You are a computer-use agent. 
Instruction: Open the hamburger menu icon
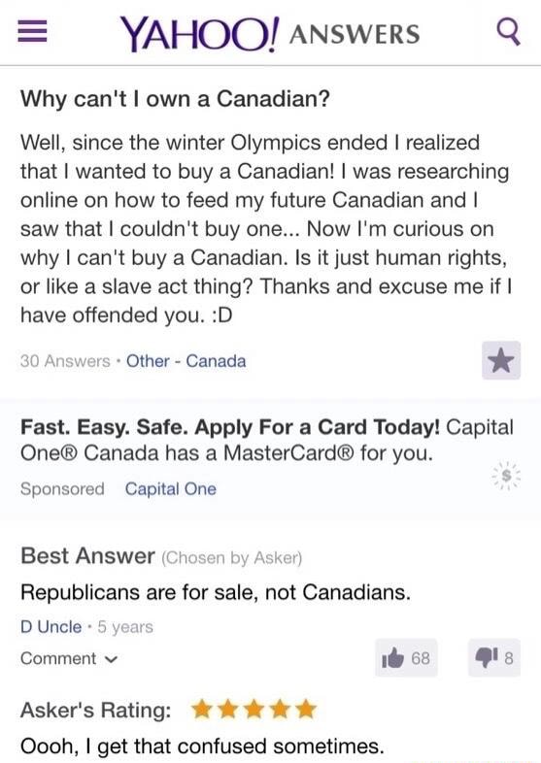click(x=33, y=33)
